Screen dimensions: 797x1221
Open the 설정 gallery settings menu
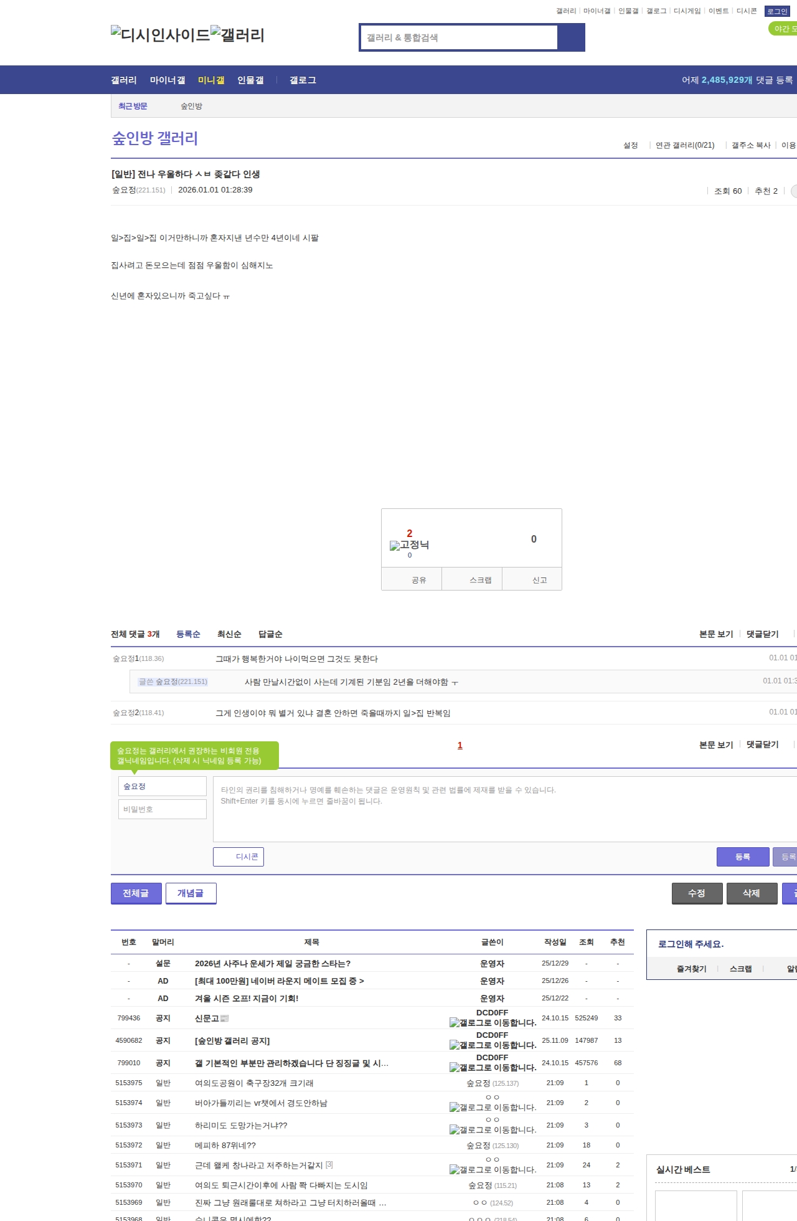coord(630,145)
